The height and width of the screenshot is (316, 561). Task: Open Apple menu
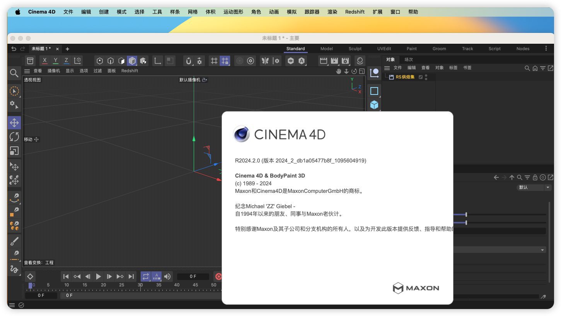pyautogui.click(x=18, y=12)
